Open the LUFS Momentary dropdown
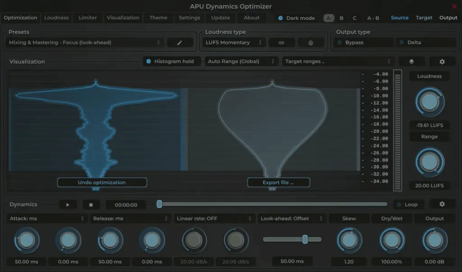The width and height of the screenshot is (462, 272). click(x=233, y=42)
